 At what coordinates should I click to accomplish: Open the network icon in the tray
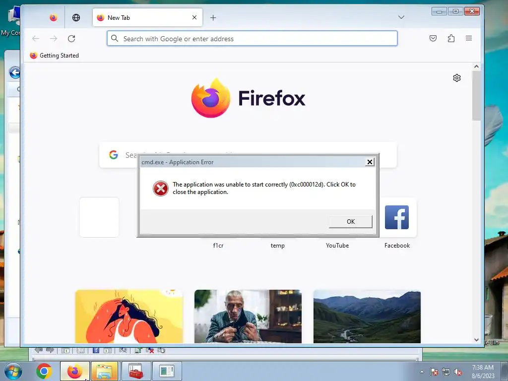(x=446, y=372)
